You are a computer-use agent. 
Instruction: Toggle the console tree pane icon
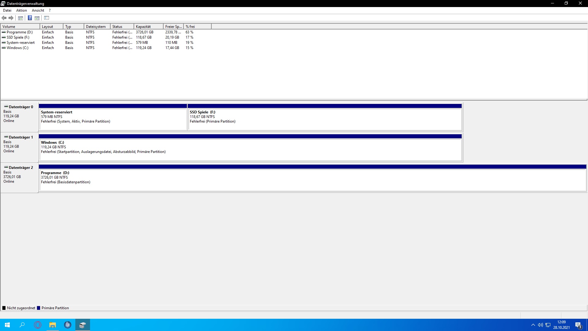tap(21, 18)
